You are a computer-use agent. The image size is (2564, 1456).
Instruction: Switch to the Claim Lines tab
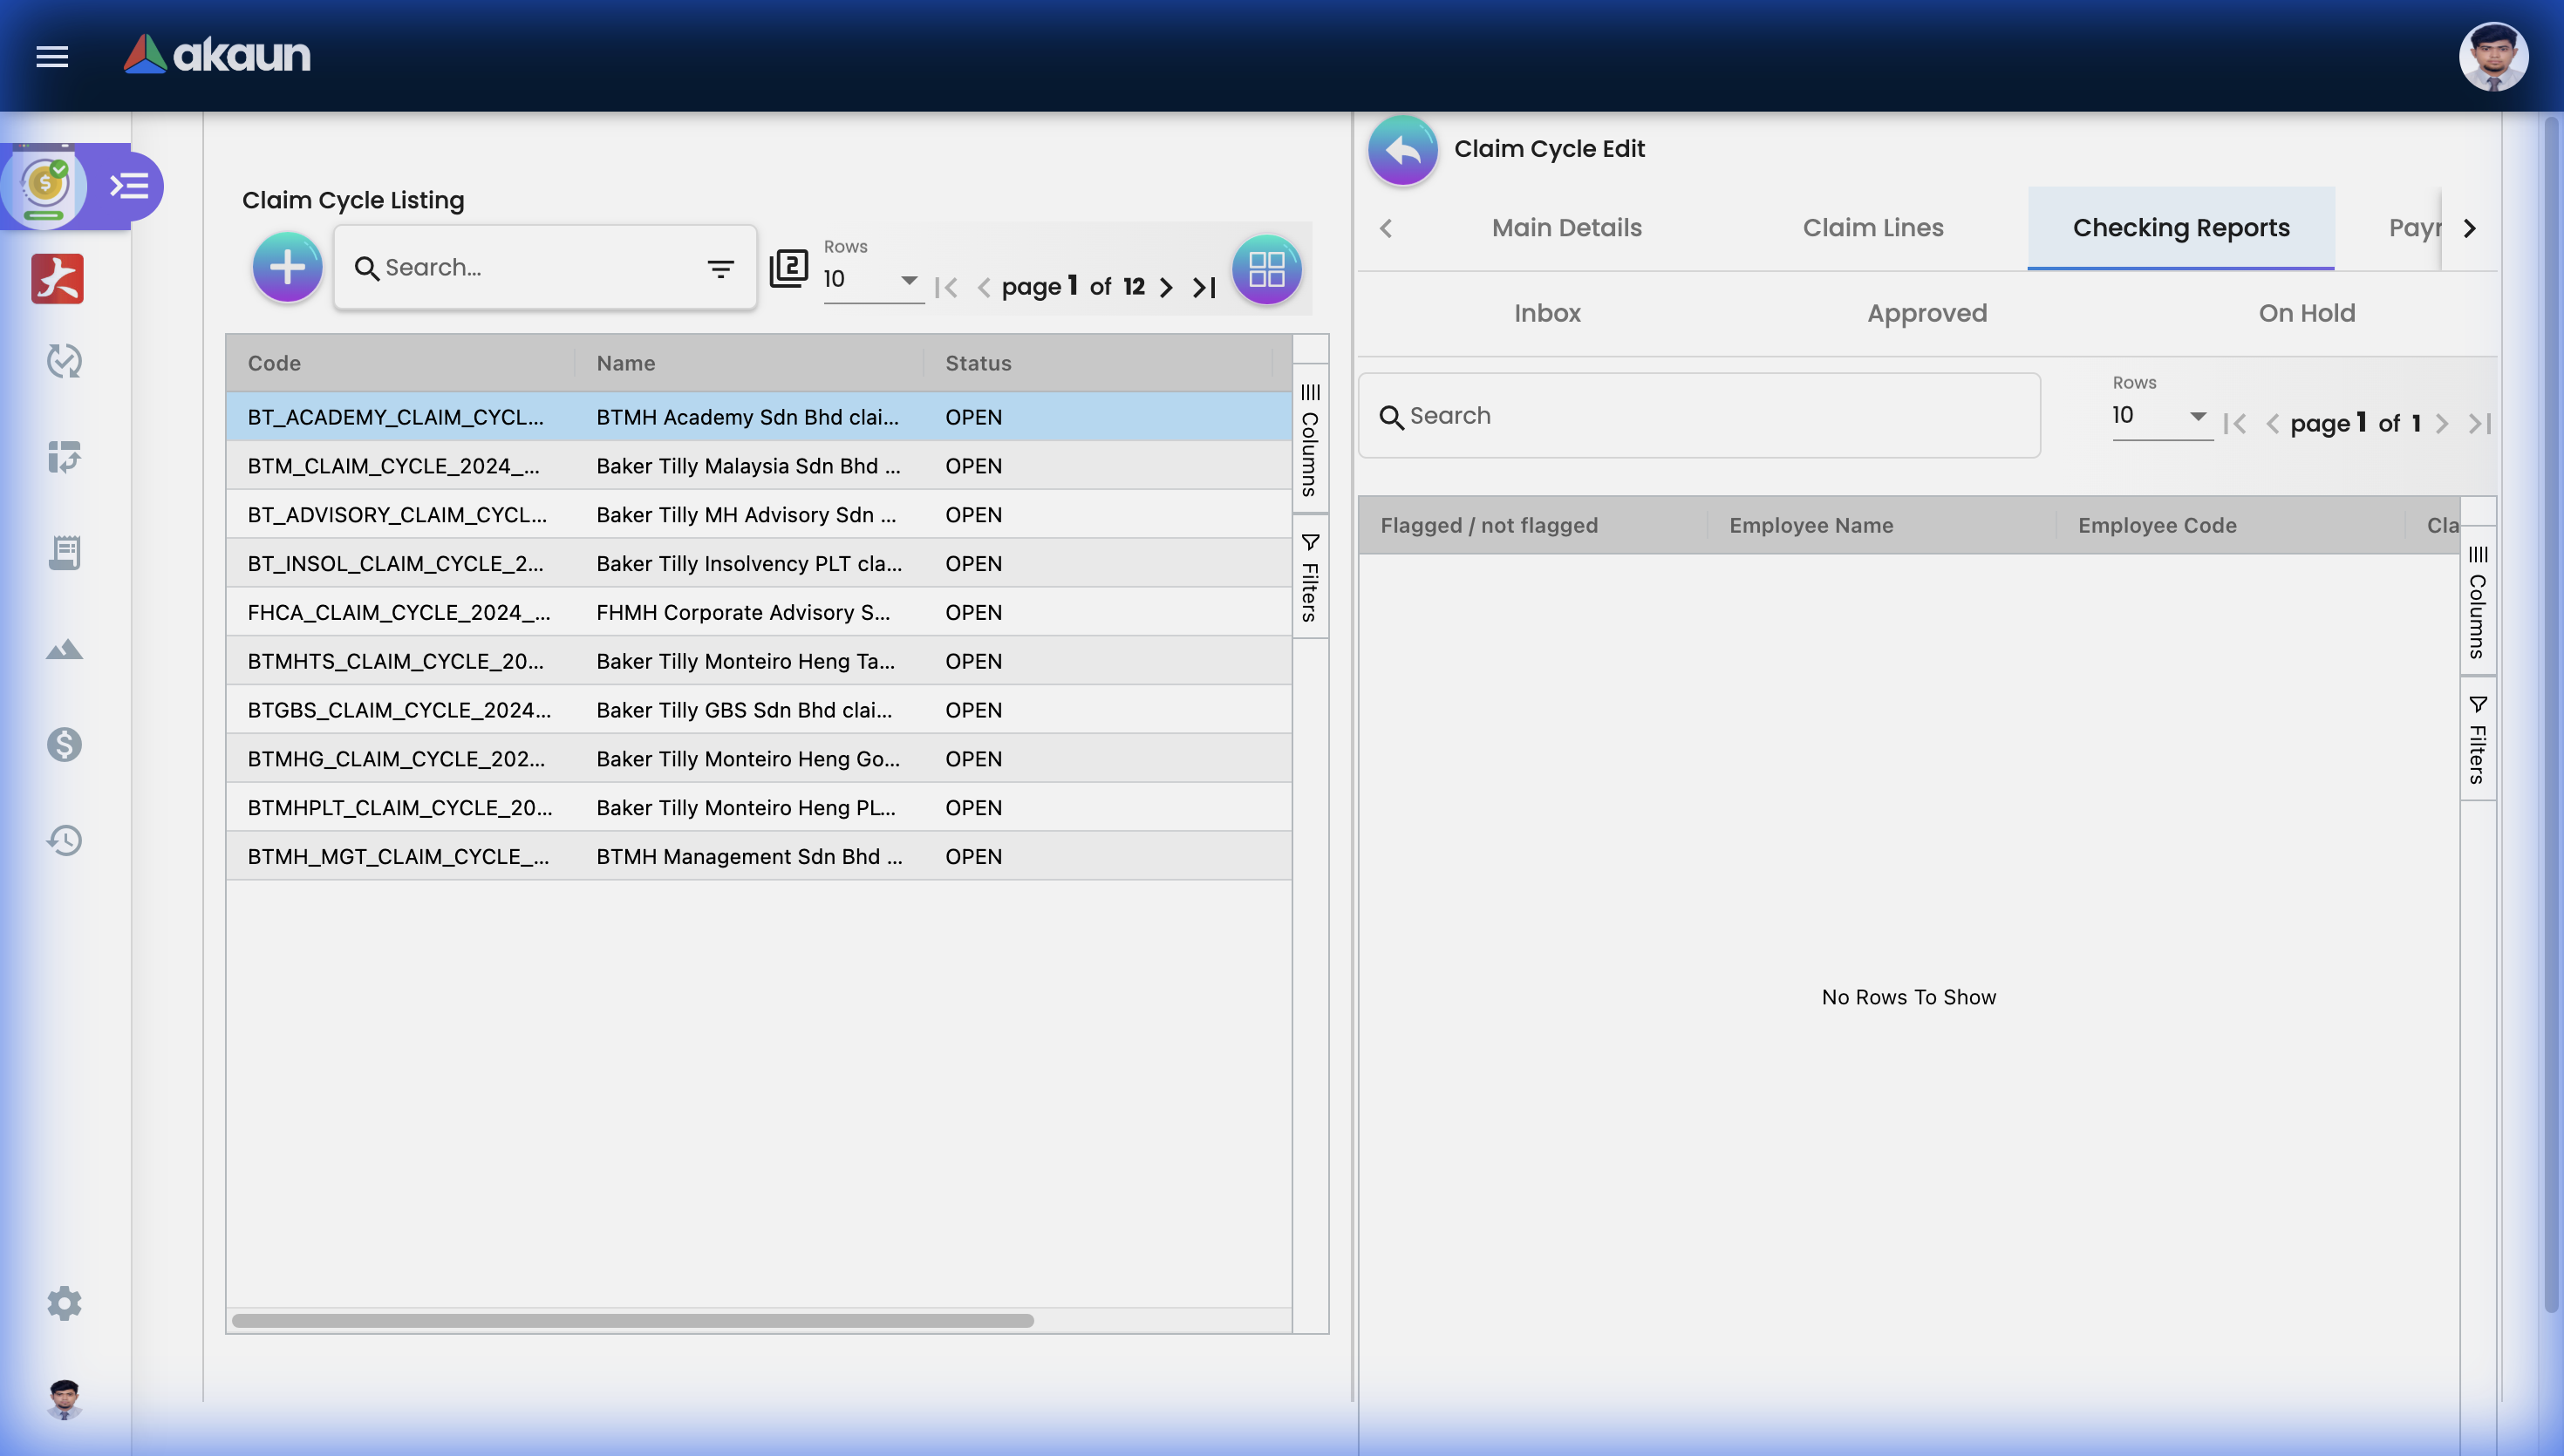(1872, 227)
